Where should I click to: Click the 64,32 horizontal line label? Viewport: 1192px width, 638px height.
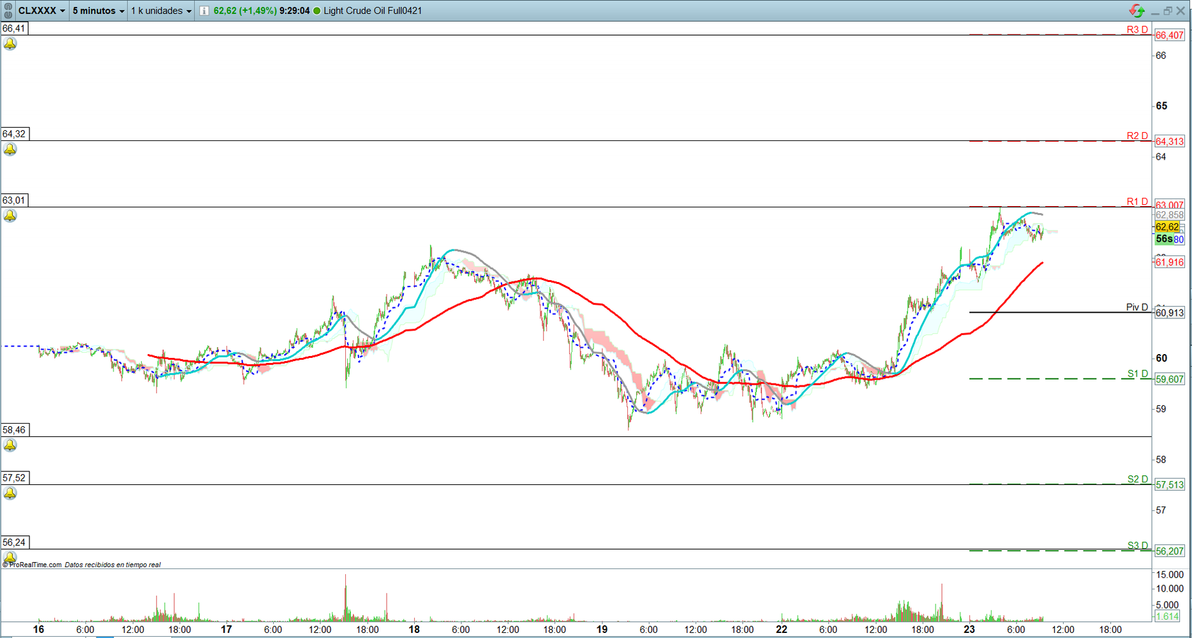point(14,134)
